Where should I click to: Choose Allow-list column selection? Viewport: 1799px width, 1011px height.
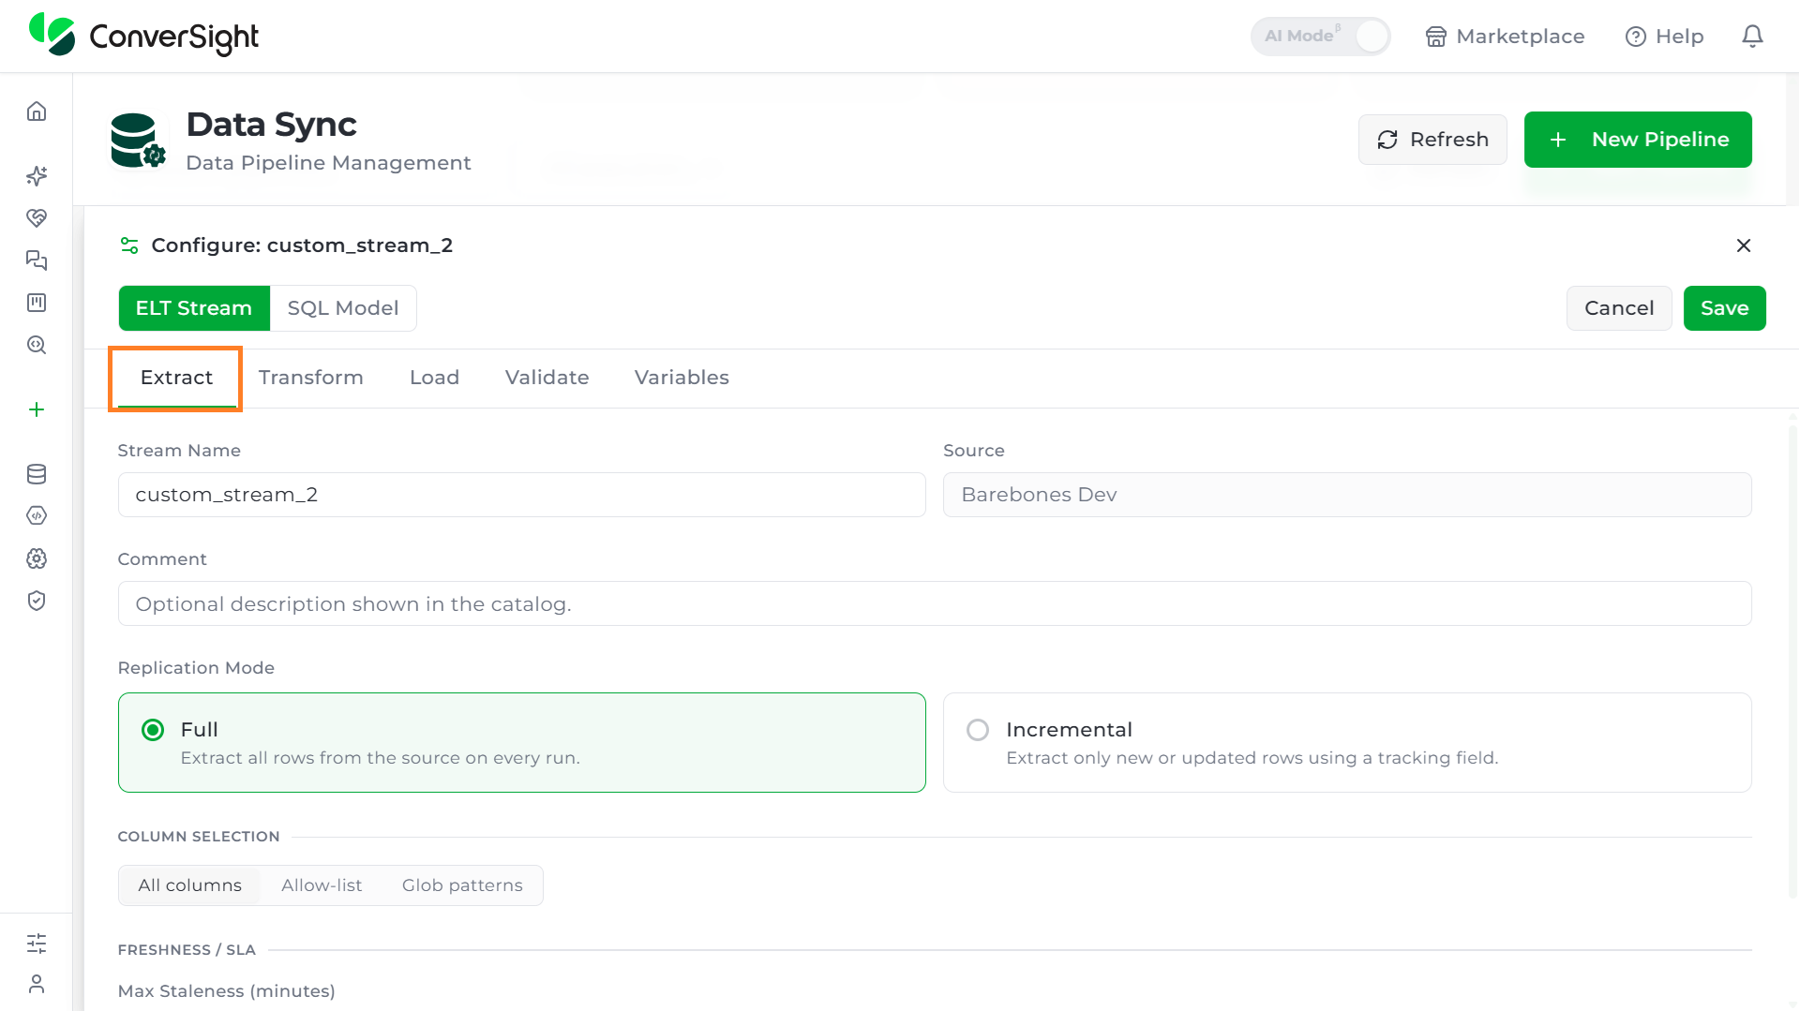coord(322,885)
